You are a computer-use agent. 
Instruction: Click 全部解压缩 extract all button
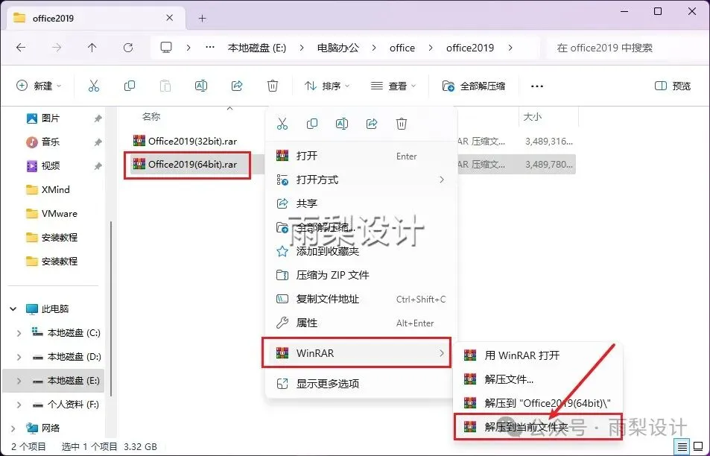point(474,86)
